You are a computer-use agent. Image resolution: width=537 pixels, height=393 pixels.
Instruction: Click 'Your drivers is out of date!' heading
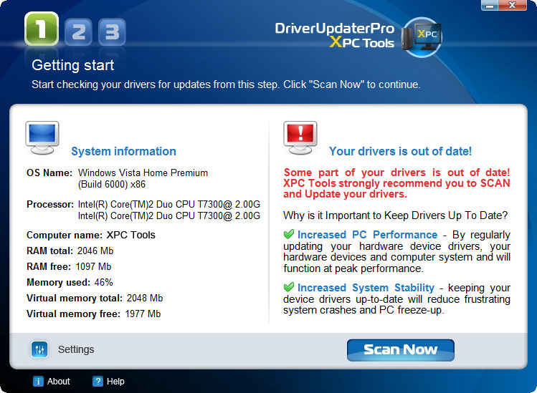click(x=400, y=151)
